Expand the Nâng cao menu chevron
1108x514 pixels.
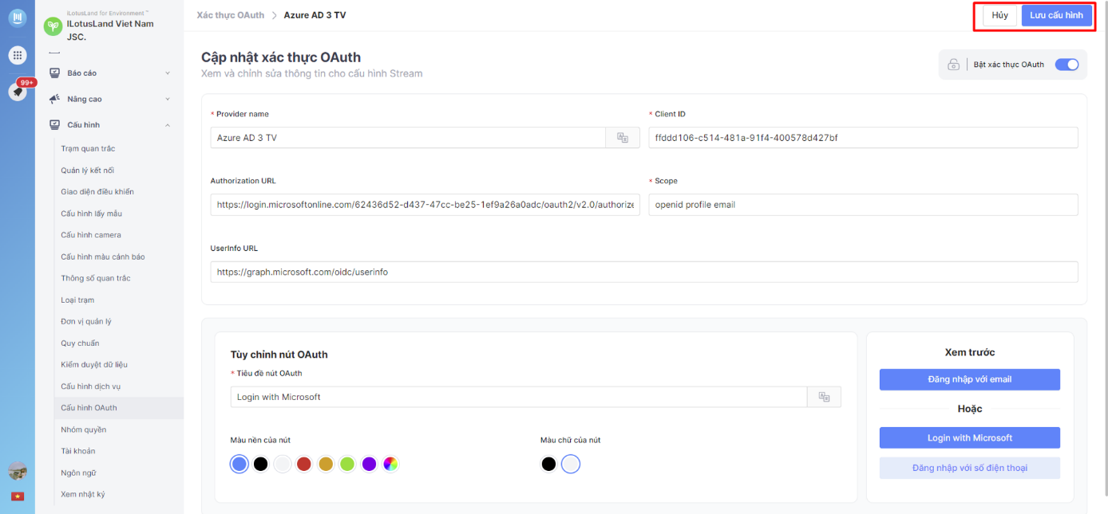(168, 99)
